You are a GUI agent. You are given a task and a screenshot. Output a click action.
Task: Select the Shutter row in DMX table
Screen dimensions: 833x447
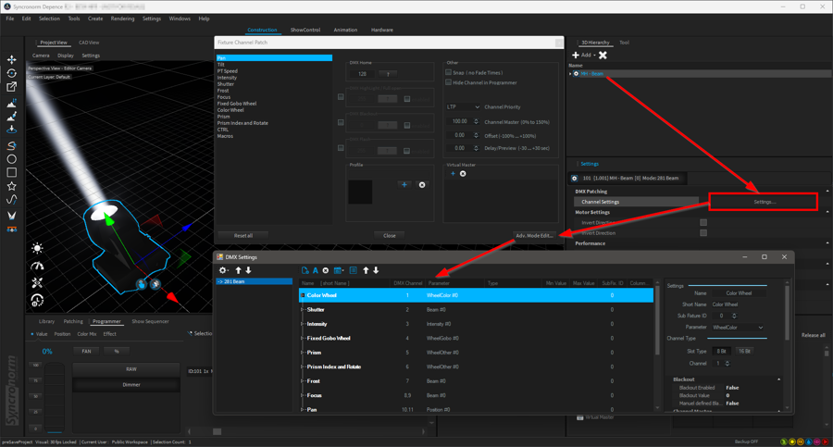(x=316, y=310)
